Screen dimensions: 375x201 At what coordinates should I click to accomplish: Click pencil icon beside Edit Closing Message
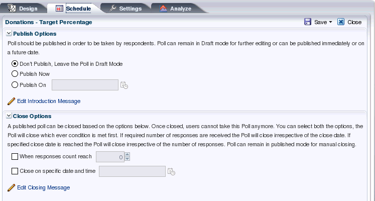pos(11,187)
